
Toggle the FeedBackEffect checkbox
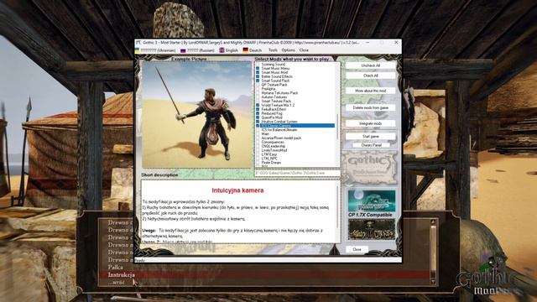pyautogui.click(x=258, y=109)
